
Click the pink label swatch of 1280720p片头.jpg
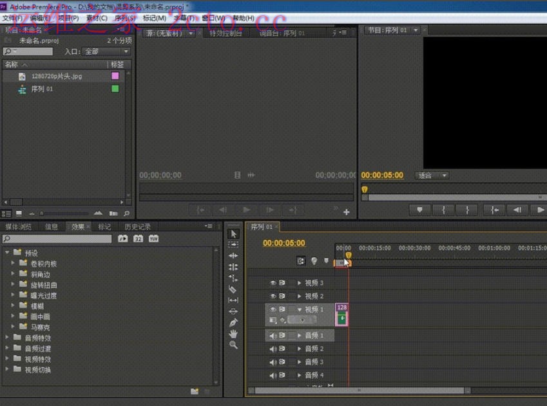(115, 75)
